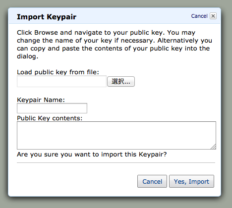Image resolution: width=232 pixels, height=208 pixels.
Task: Close the Import Keypair dialog with X icon
Action: (x=213, y=16)
